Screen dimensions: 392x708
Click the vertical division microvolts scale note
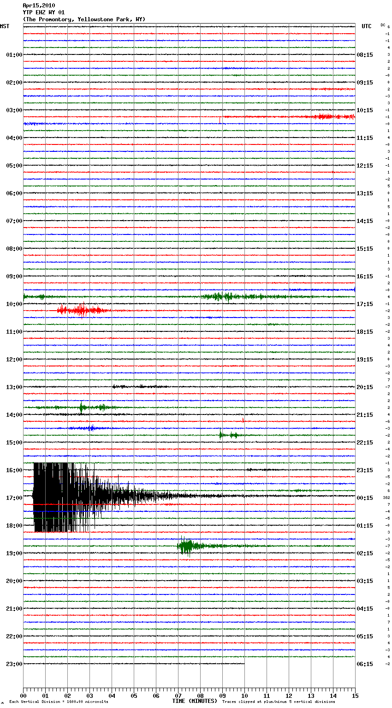[59, 702]
